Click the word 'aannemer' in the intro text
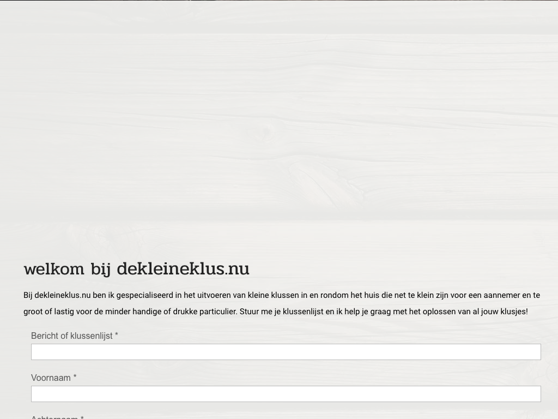This screenshot has width=558, height=419. [x=502, y=295]
